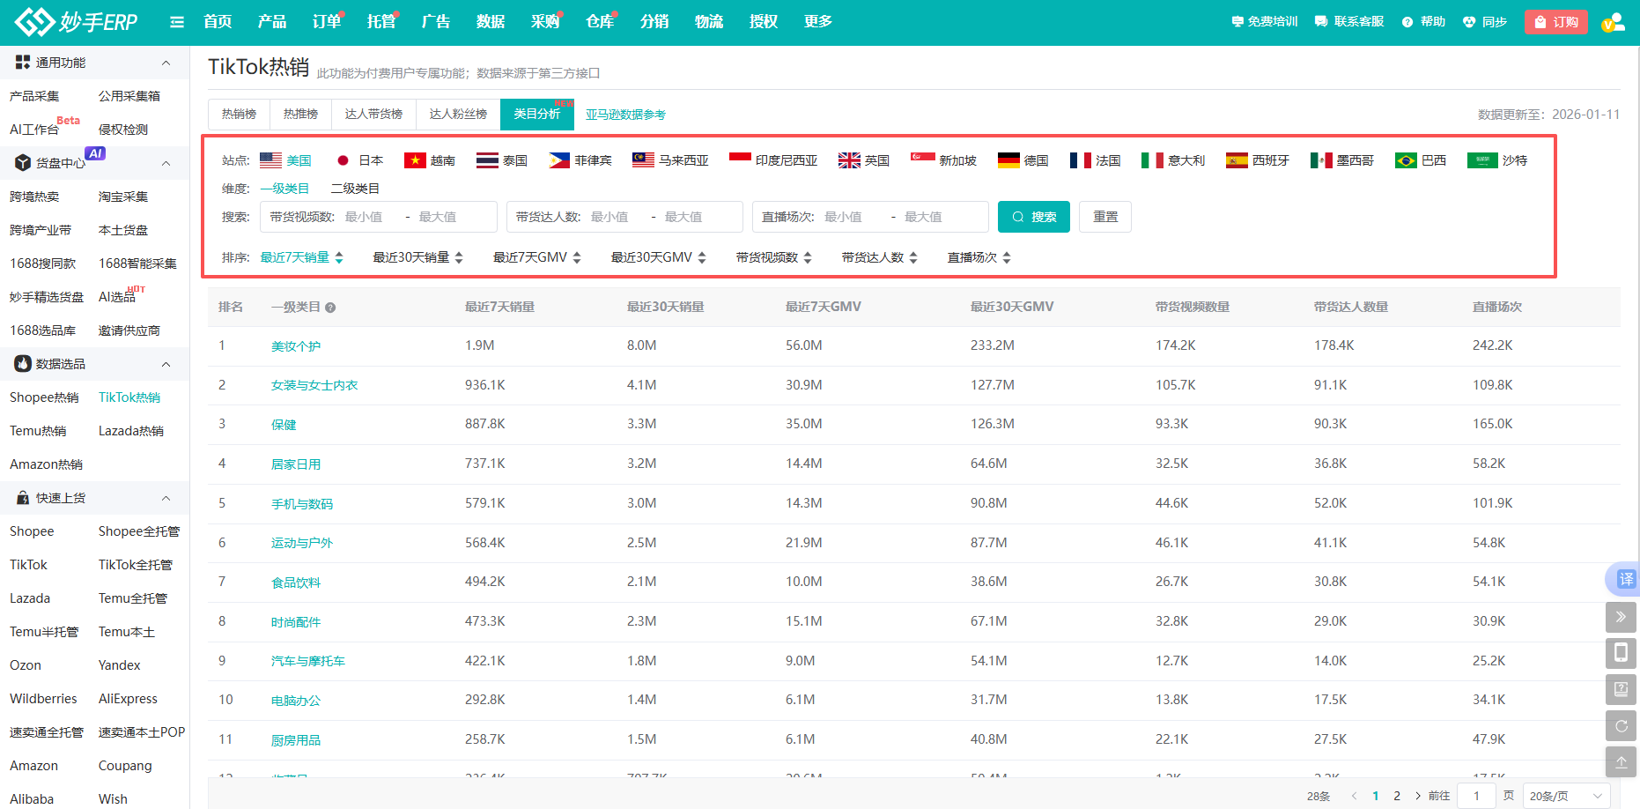The image size is (1640, 809).
Task: Go to page 2 in pagination
Action: click(1397, 796)
